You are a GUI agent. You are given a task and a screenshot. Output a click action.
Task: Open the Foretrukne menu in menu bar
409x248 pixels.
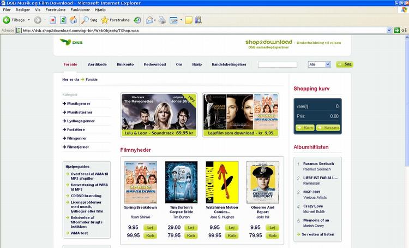click(x=56, y=10)
